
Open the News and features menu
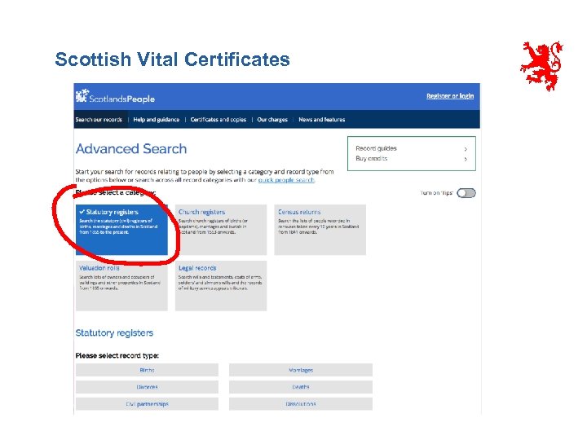tap(321, 120)
